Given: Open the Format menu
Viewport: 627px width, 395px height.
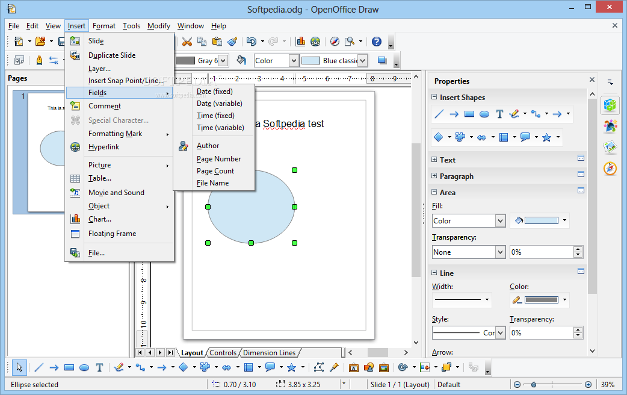Looking at the screenshot, I should pyautogui.click(x=104, y=26).
